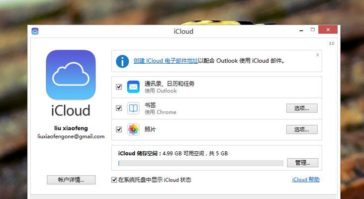364x199 pixels.
Task: Uncheck 通讯录、日历和任务 checkbox
Action: 119,87
